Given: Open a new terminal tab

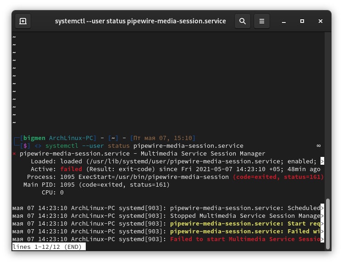Looking at the screenshot, I should click(x=23, y=21).
